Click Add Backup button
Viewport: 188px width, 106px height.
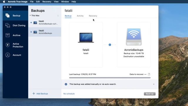click(40, 94)
